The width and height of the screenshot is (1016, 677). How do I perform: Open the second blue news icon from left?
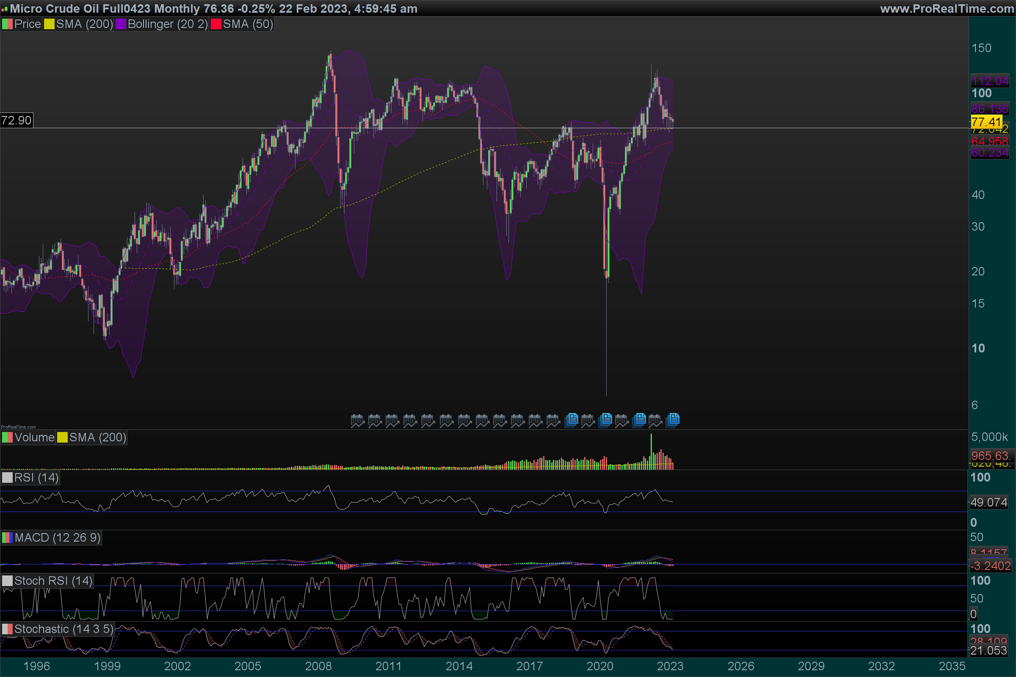click(606, 420)
